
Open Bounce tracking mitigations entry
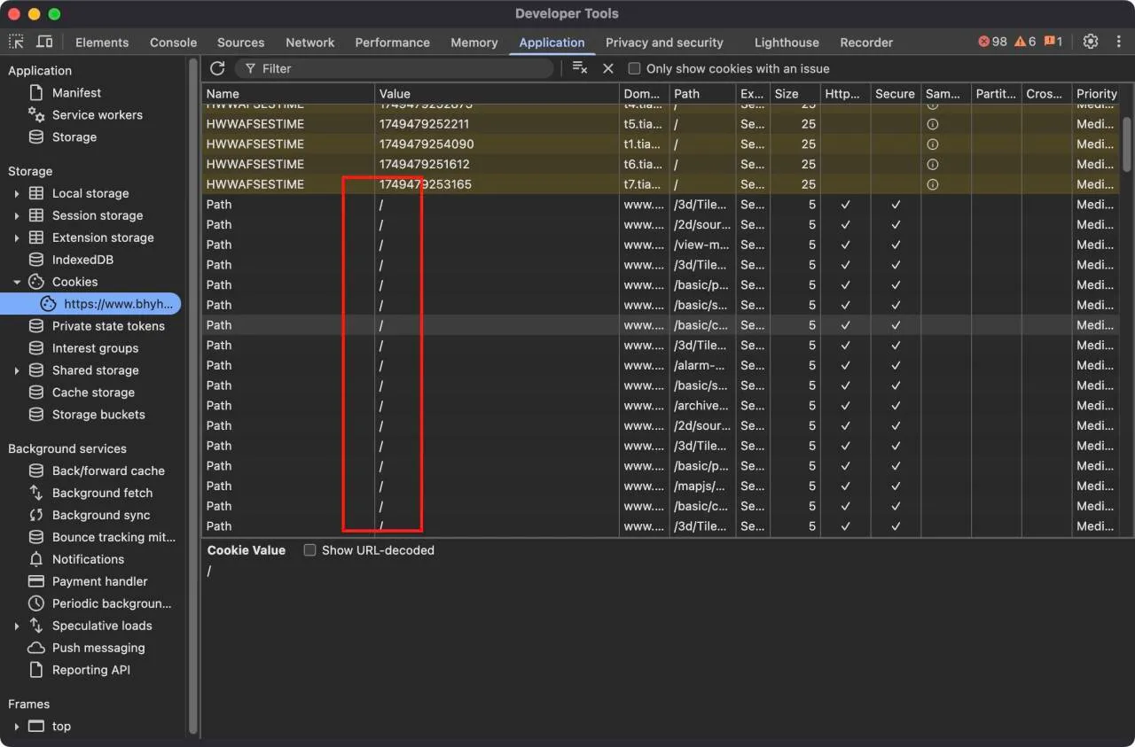113,537
